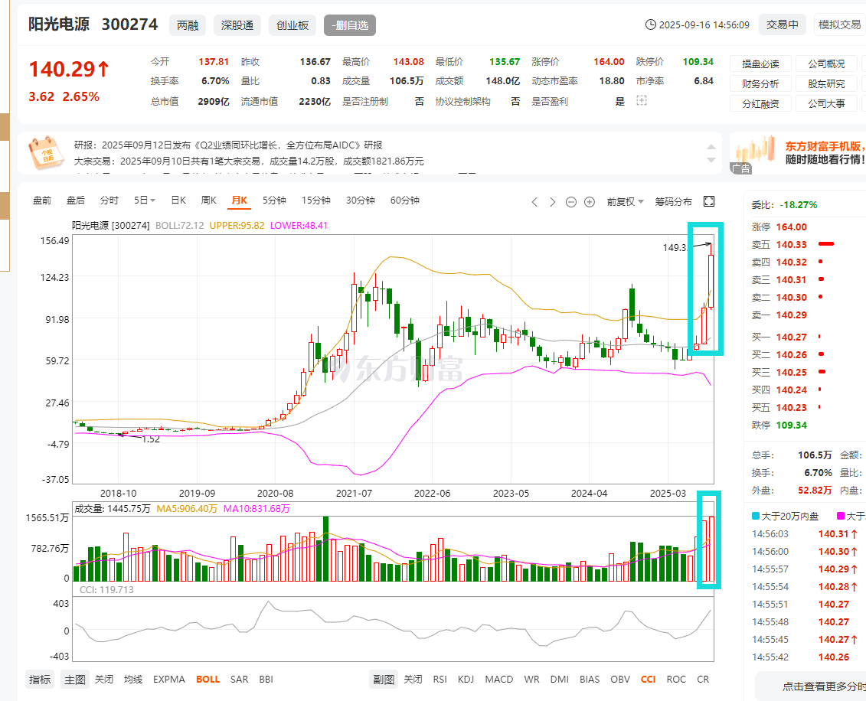Select CCI sub indicator

(649, 680)
